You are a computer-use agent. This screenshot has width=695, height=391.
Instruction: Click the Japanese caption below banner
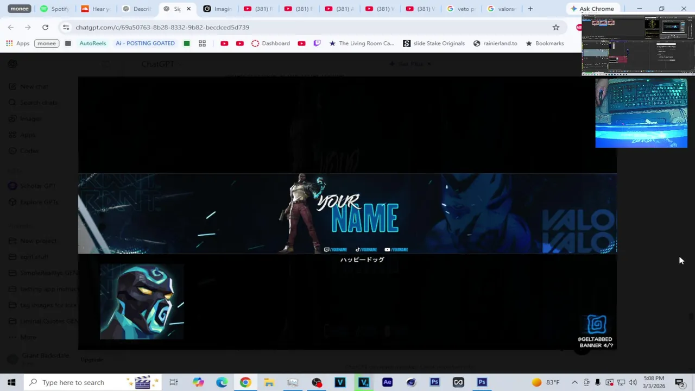[x=362, y=260]
